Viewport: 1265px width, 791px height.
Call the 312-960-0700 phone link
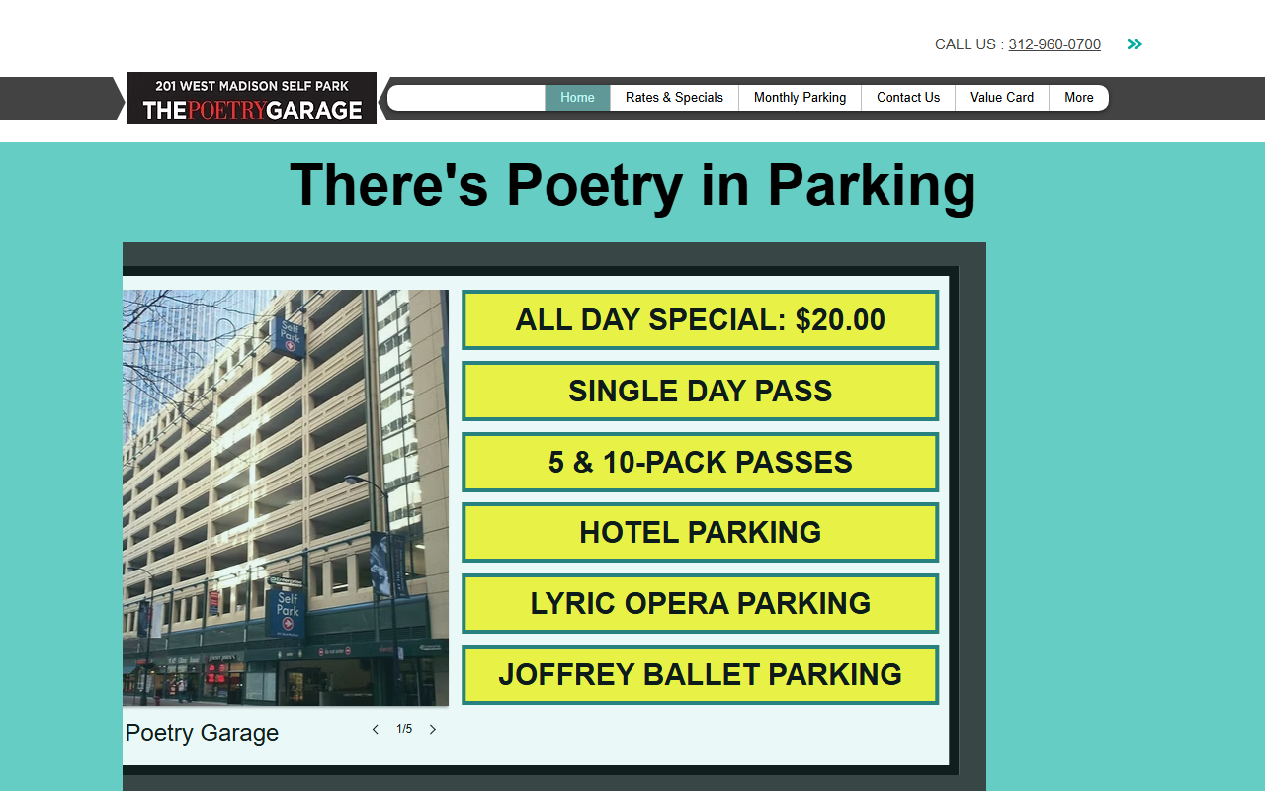coord(1054,44)
